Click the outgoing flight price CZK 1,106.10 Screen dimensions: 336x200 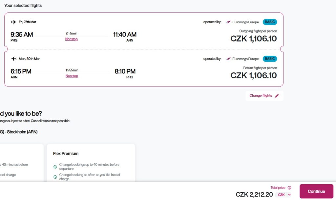(x=254, y=39)
